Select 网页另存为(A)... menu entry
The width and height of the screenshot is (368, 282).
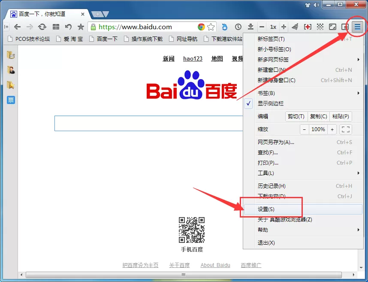click(303, 142)
